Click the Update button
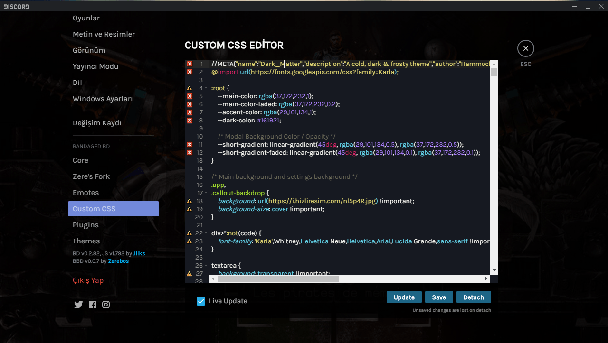The image size is (608, 343). (404, 297)
